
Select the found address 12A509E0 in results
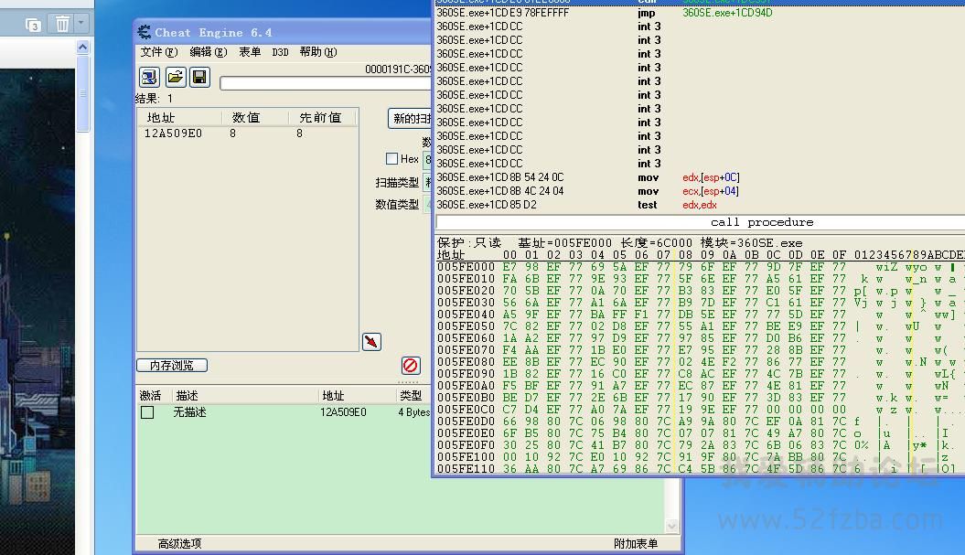[173, 133]
